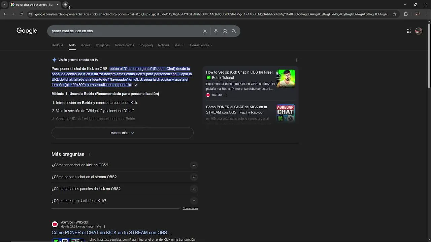Click the Comentarios feedback link

190,208
